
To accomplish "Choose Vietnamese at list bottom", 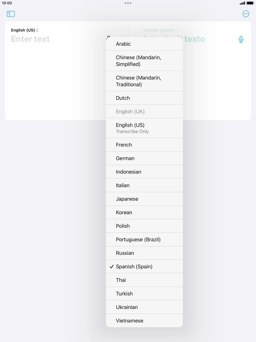I will [x=144, y=321].
